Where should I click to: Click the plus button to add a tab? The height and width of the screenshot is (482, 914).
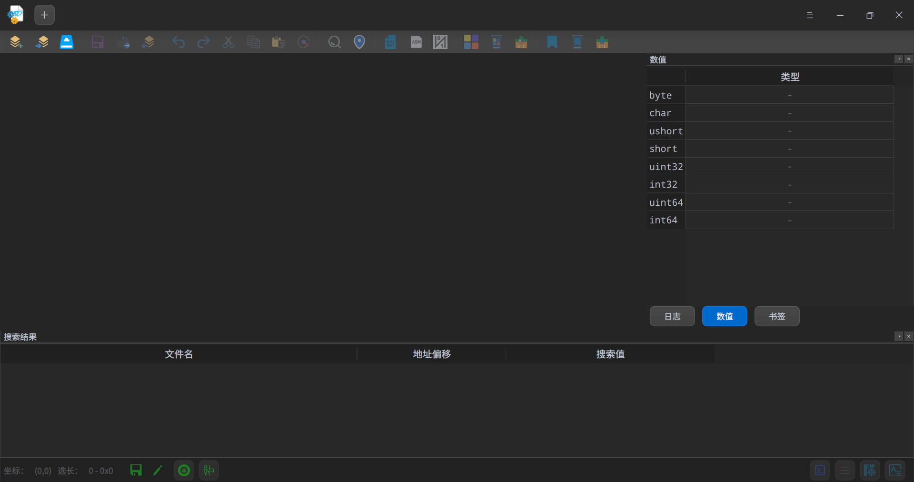pos(44,15)
